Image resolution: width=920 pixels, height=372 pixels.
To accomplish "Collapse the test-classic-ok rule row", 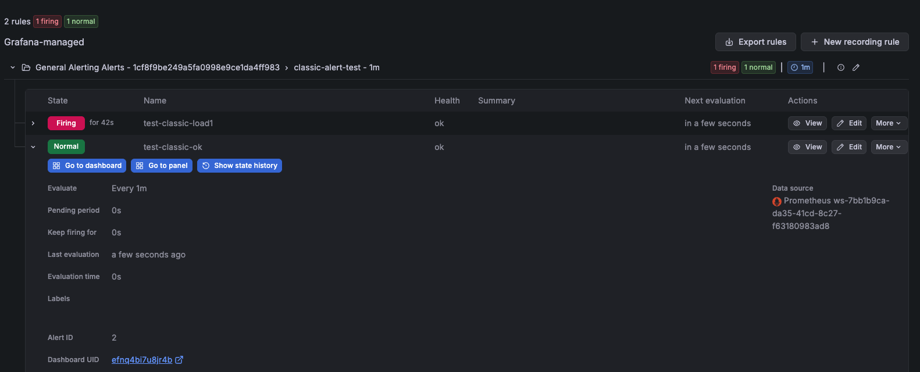I will click(33, 147).
